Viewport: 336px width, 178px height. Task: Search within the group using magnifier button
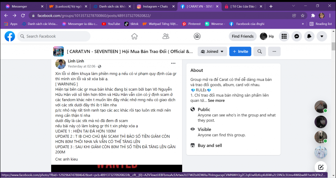pos(260,51)
